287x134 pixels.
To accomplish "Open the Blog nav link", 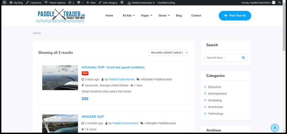I will point(179,16).
